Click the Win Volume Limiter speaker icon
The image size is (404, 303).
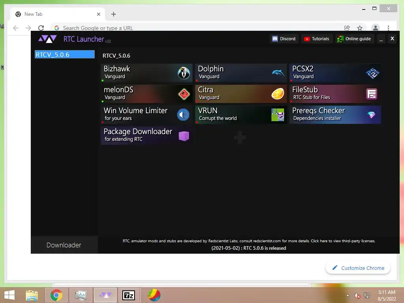pos(183,115)
